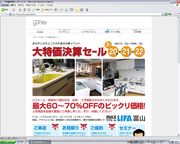Click the 大特価決算セール headline banner

tap(70, 52)
